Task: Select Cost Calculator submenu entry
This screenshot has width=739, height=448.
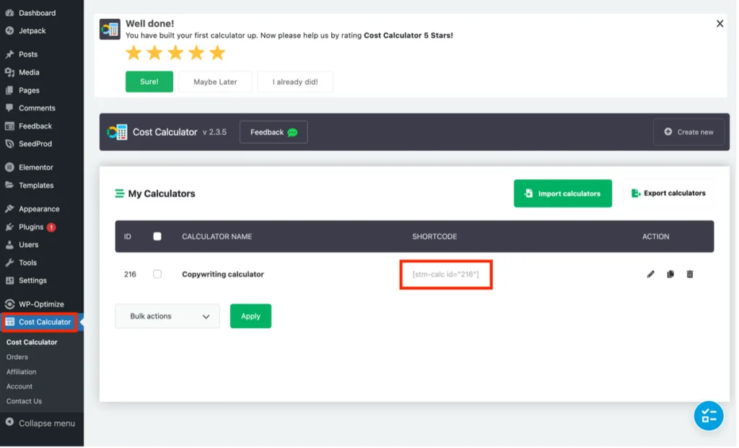Action: (x=32, y=343)
